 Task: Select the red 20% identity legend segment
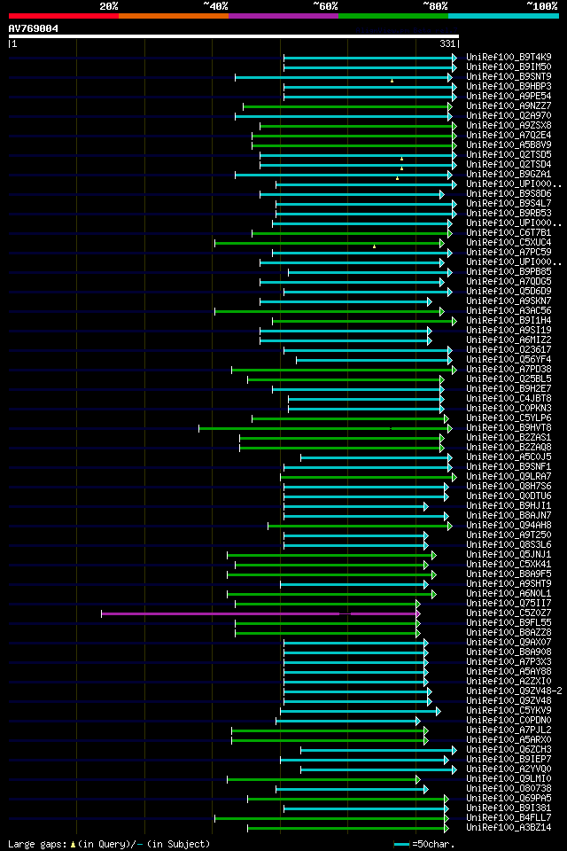click(64, 16)
